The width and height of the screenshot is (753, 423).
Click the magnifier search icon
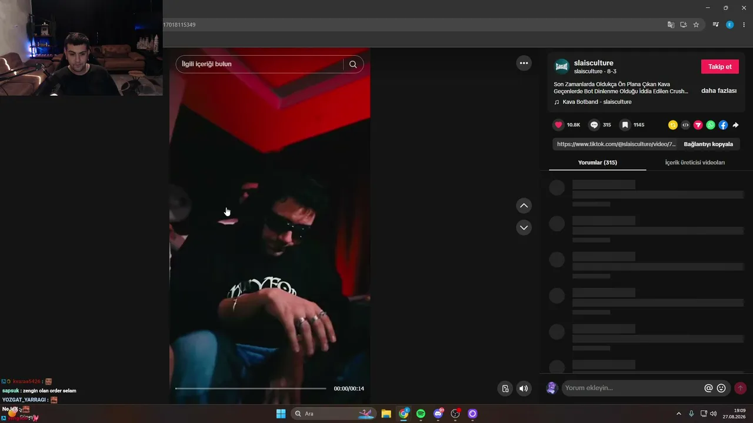353,64
